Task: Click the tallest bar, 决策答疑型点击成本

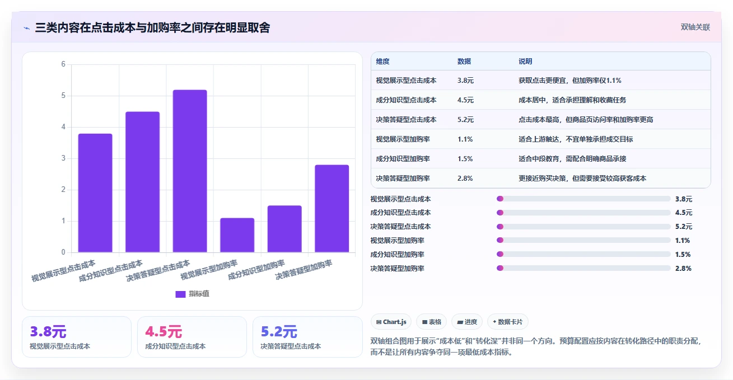Action: [x=190, y=171]
